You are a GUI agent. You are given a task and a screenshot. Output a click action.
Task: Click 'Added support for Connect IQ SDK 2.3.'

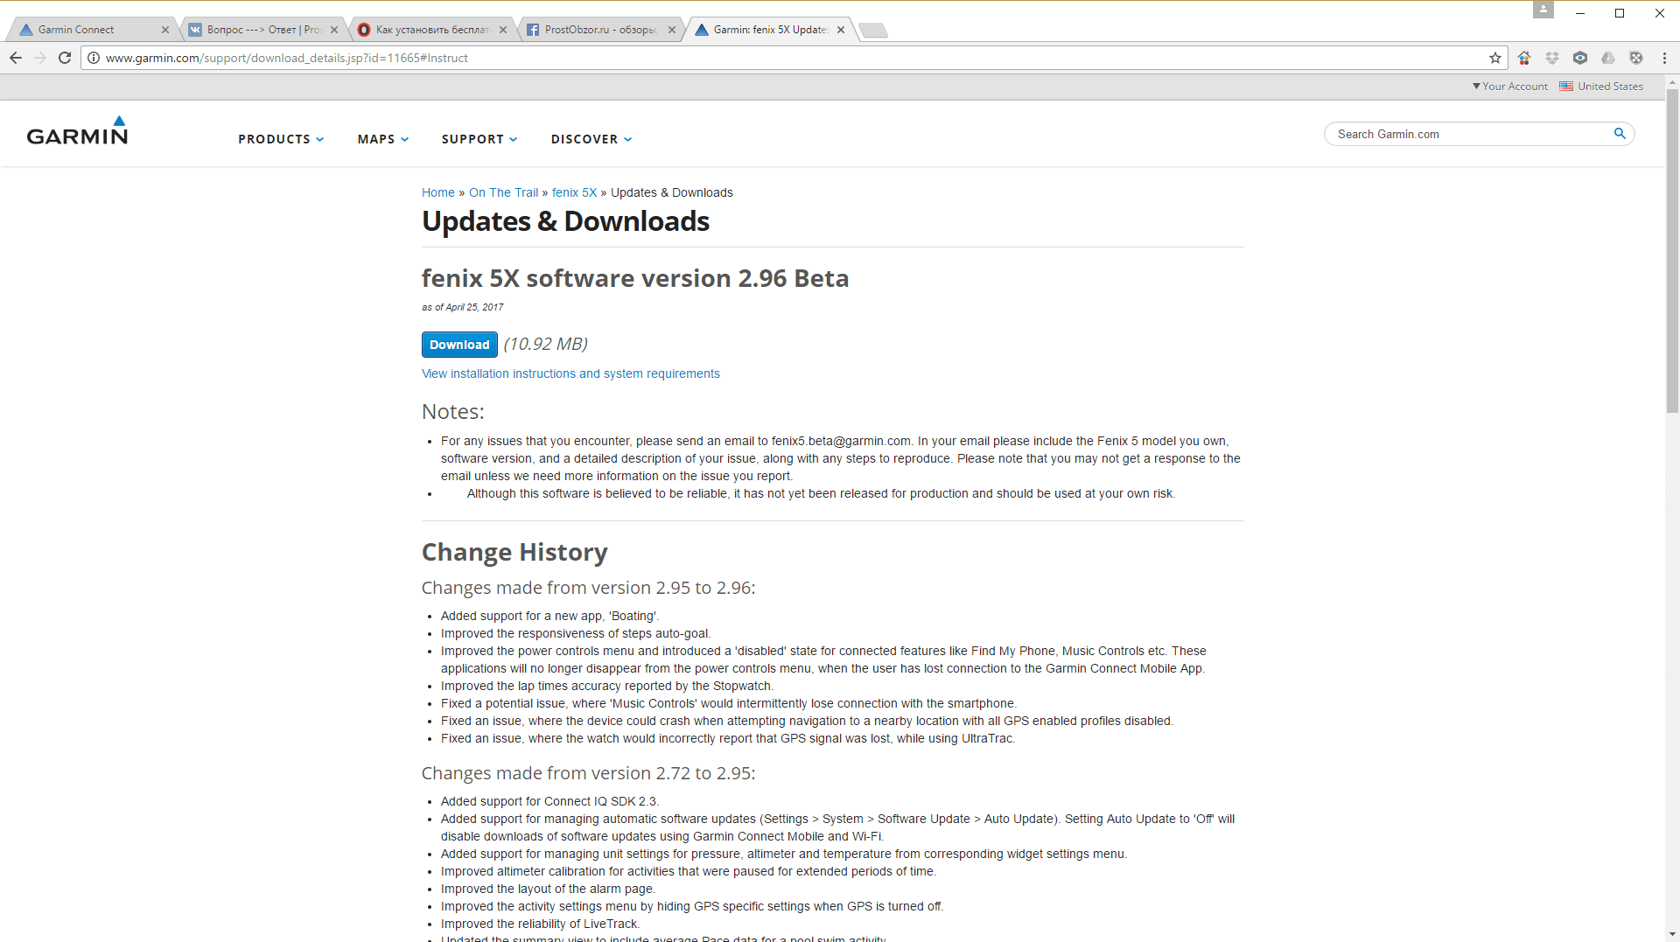[549, 801]
